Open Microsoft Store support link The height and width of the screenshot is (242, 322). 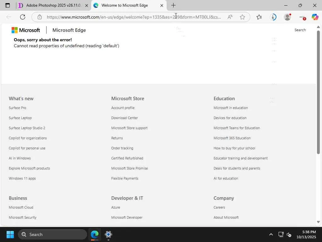pos(129,128)
